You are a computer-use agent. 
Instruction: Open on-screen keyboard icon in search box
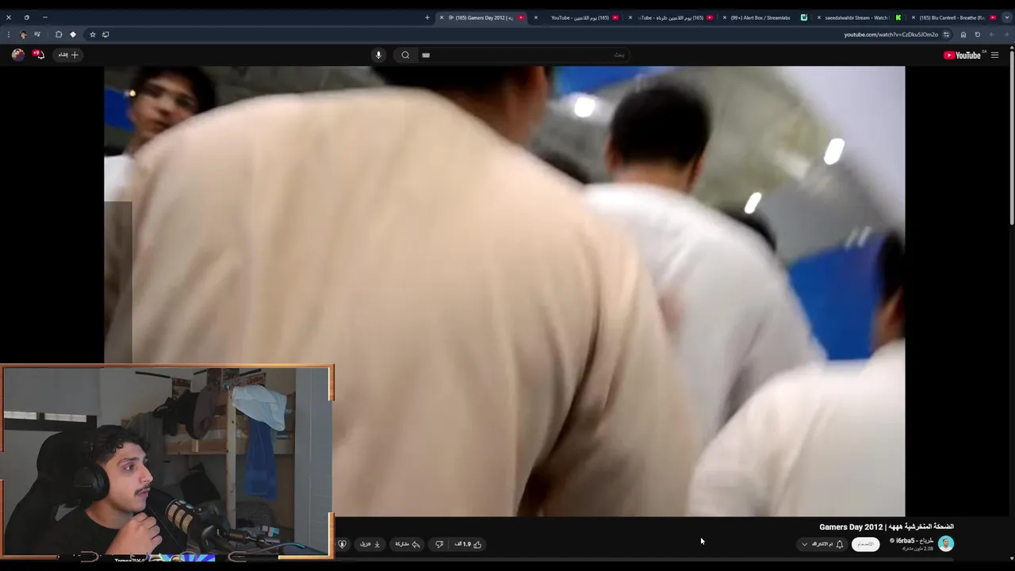click(426, 55)
